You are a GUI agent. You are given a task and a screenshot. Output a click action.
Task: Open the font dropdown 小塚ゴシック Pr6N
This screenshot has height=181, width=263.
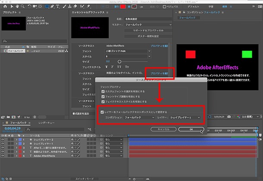(128, 51)
